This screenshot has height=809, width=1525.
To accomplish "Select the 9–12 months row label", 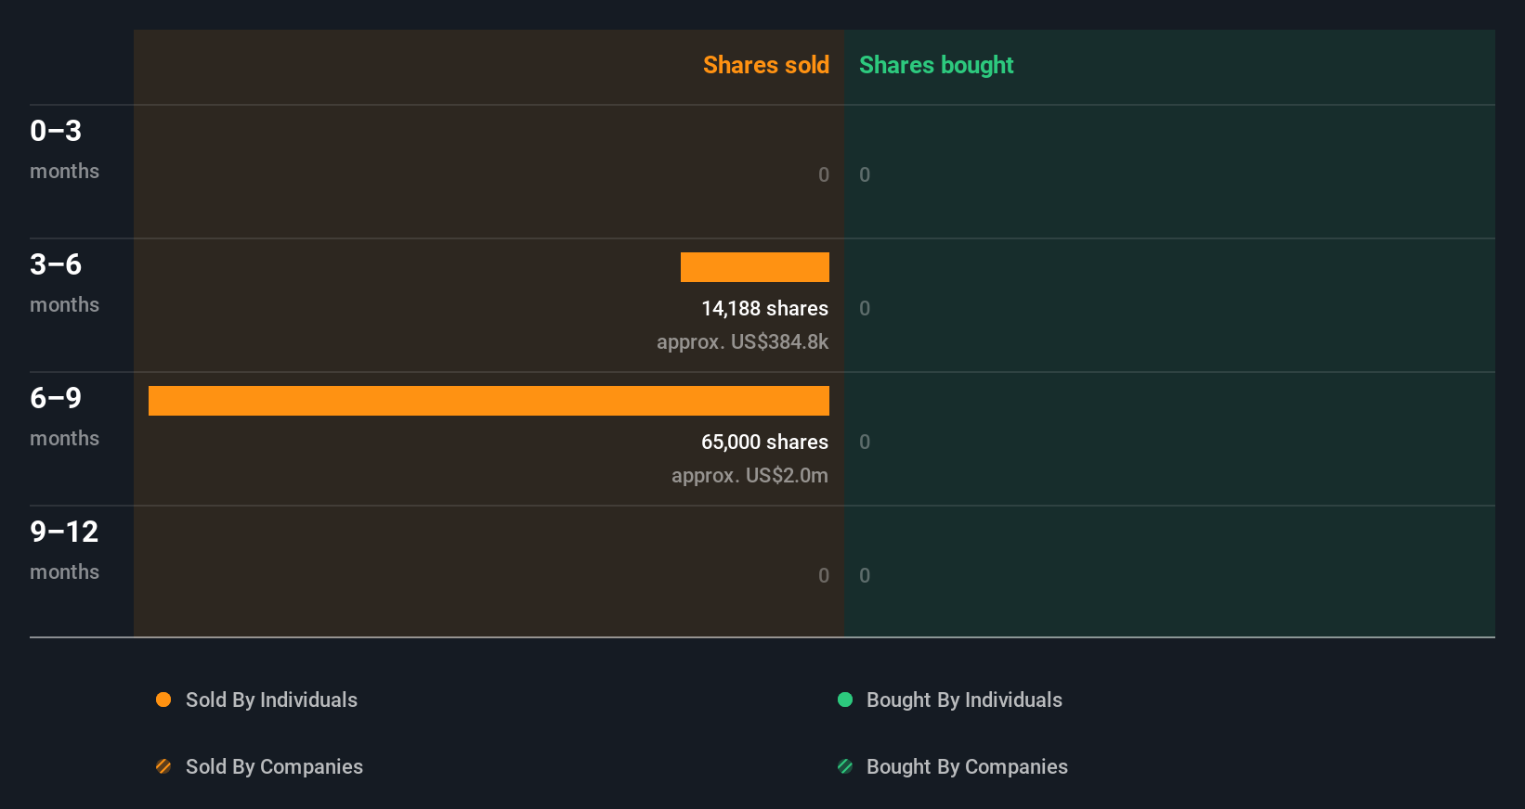I will [x=64, y=549].
